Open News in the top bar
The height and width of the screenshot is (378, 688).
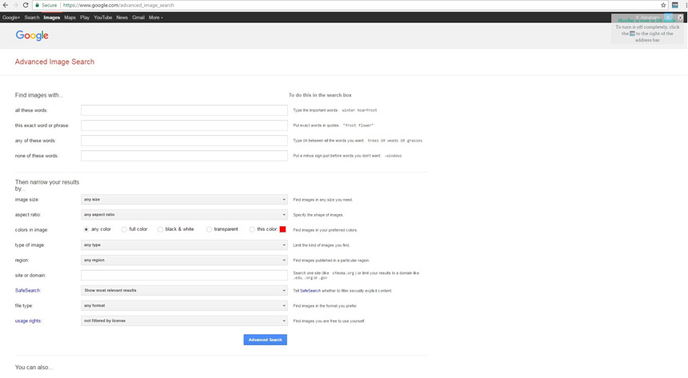coord(122,18)
